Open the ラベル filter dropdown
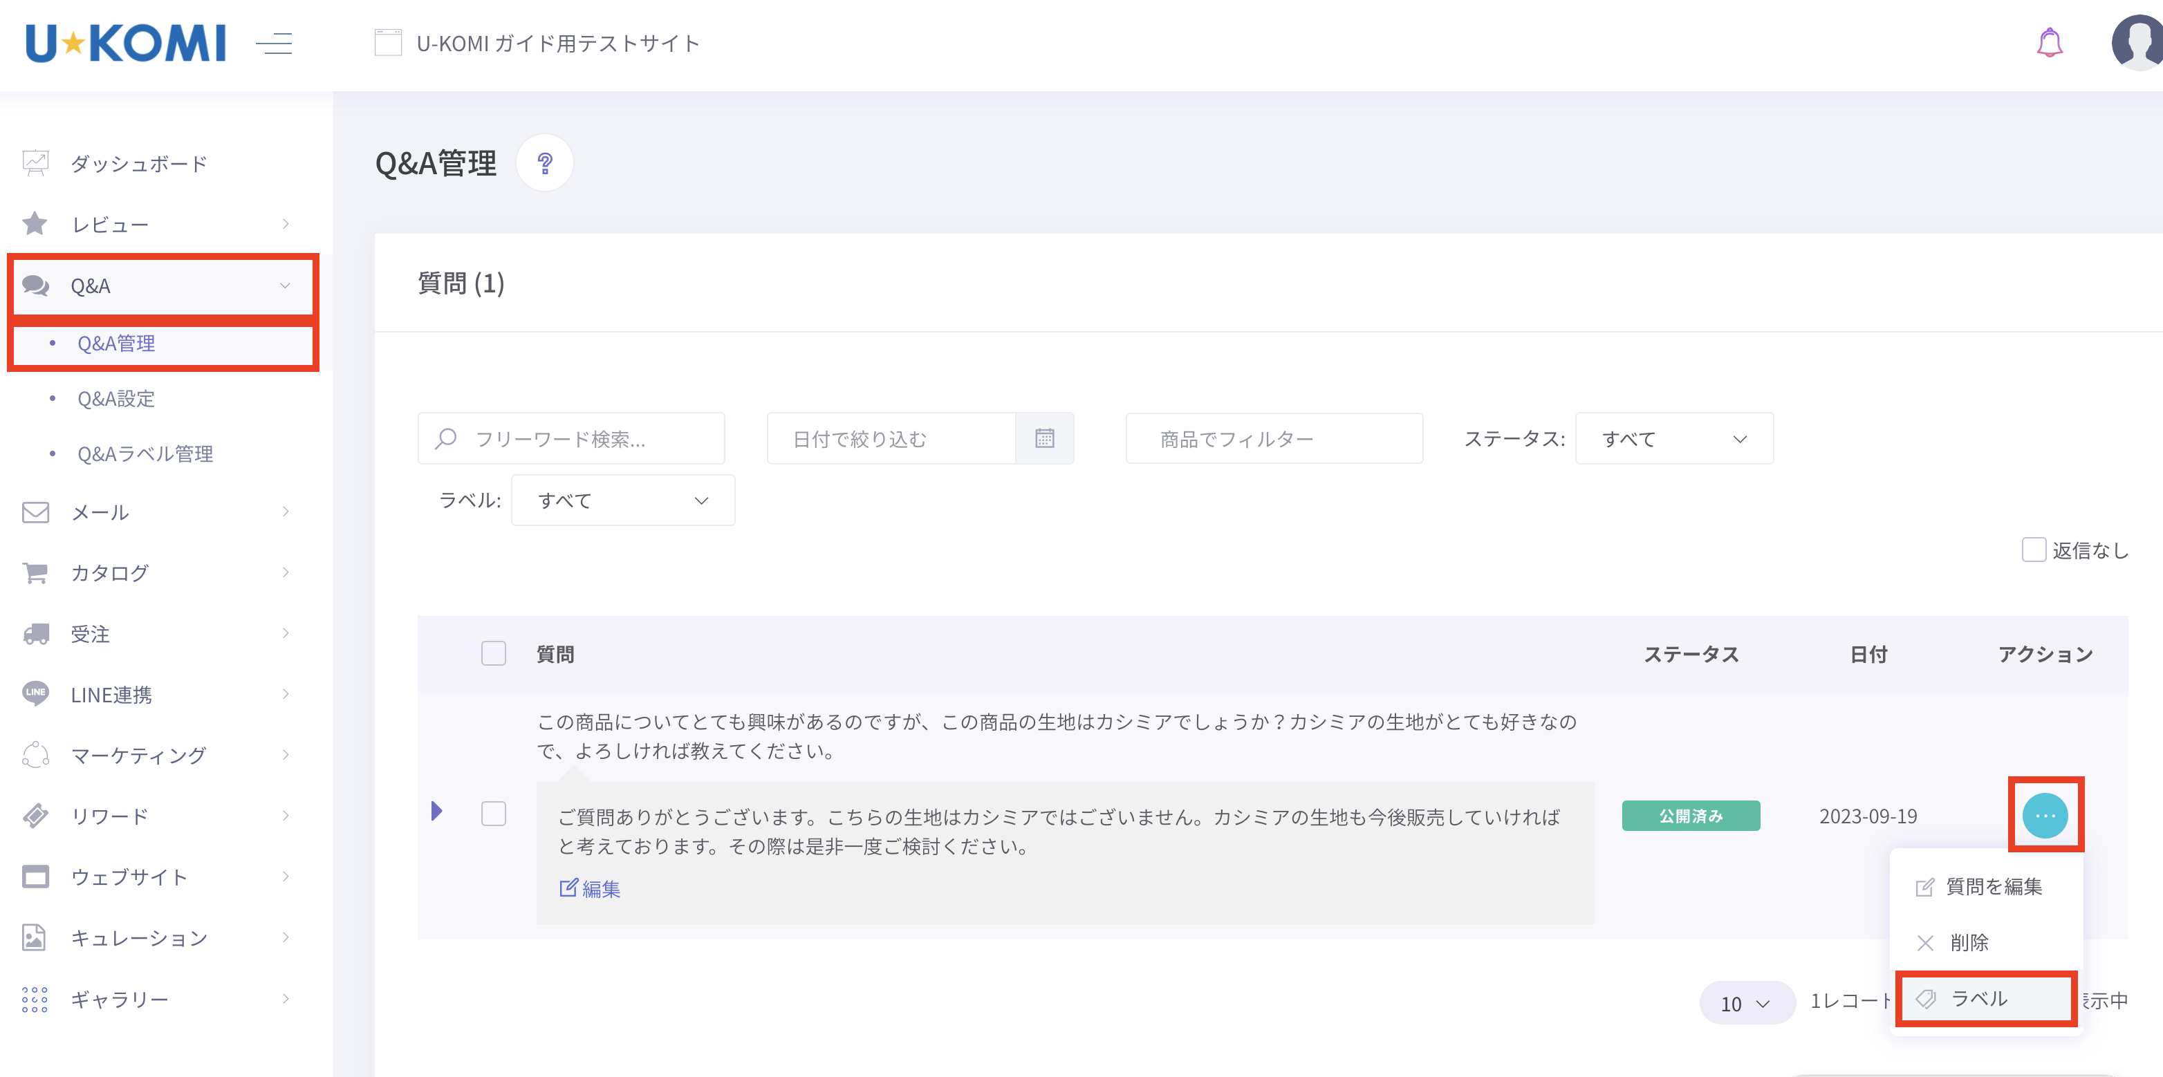The width and height of the screenshot is (2163, 1077). click(622, 500)
